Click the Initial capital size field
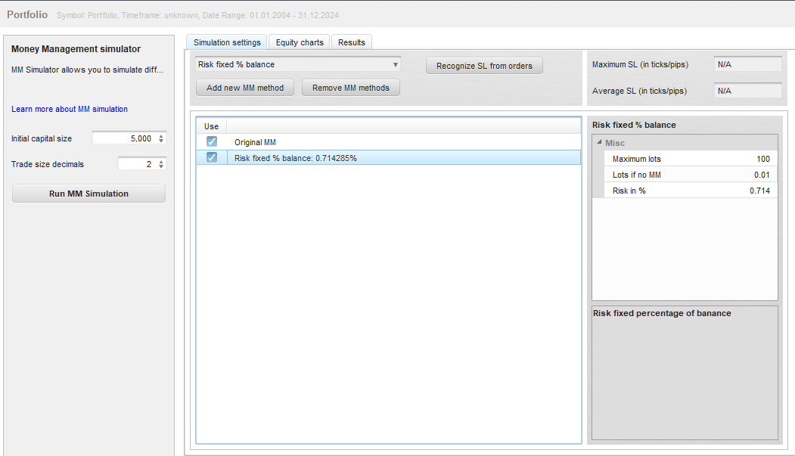The width and height of the screenshot is (795, 456). point(123,138)
